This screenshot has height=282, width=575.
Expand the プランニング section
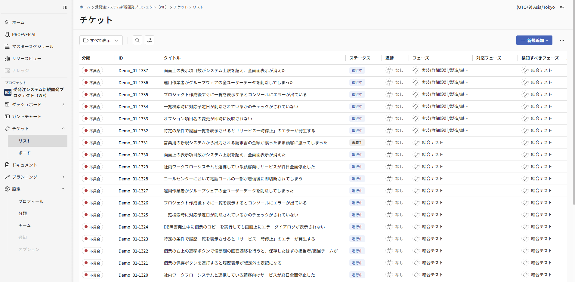63,177
